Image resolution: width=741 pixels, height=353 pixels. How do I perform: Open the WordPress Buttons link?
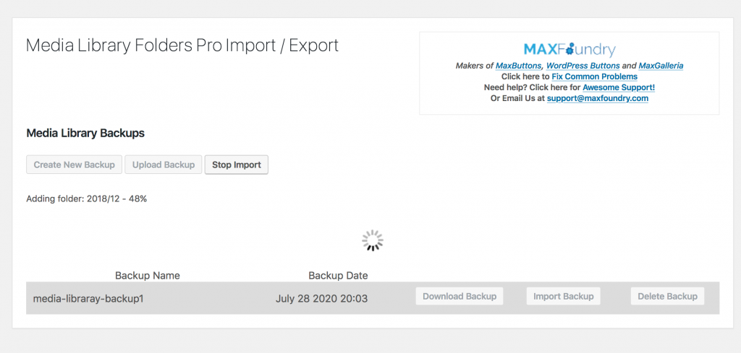point(583,66)
